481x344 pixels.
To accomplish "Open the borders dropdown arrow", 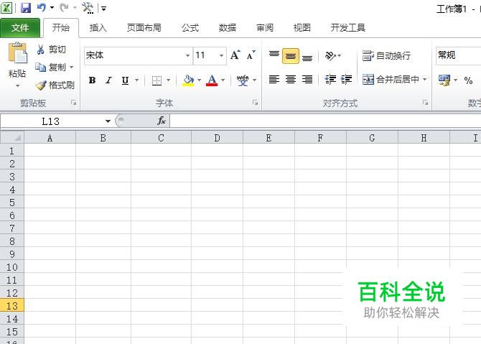I will pos(168,80).
